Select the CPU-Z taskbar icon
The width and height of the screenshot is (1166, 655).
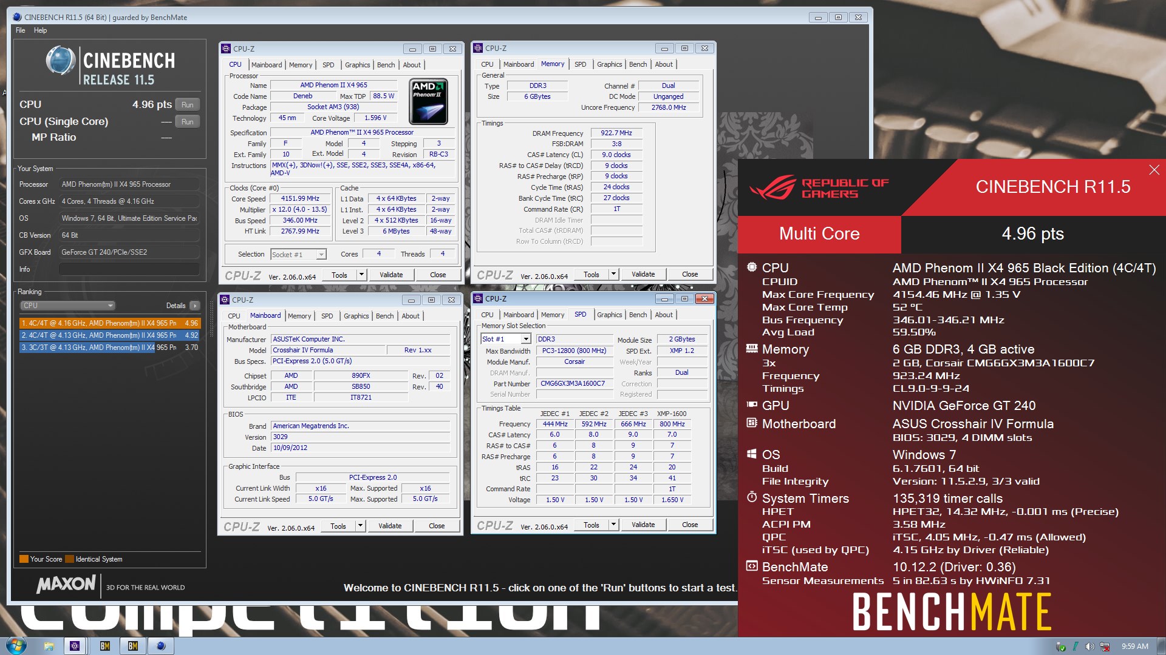click(75, 647)
